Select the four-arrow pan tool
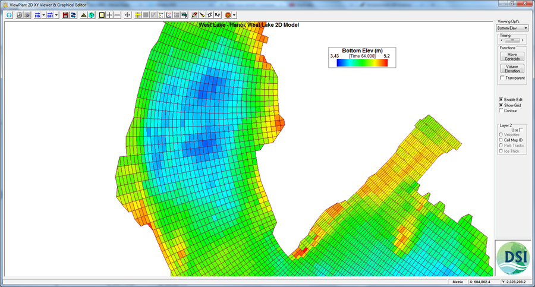 point(128,14)
